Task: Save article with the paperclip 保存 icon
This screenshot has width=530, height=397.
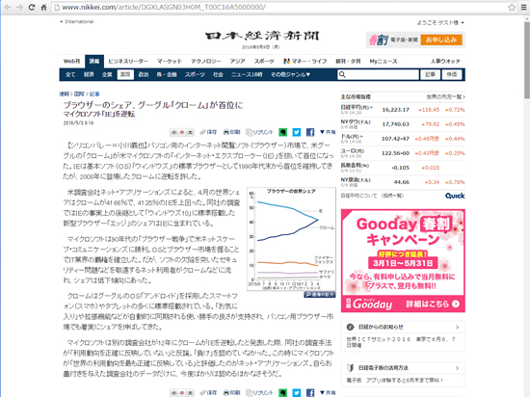Action: (208, 132)
